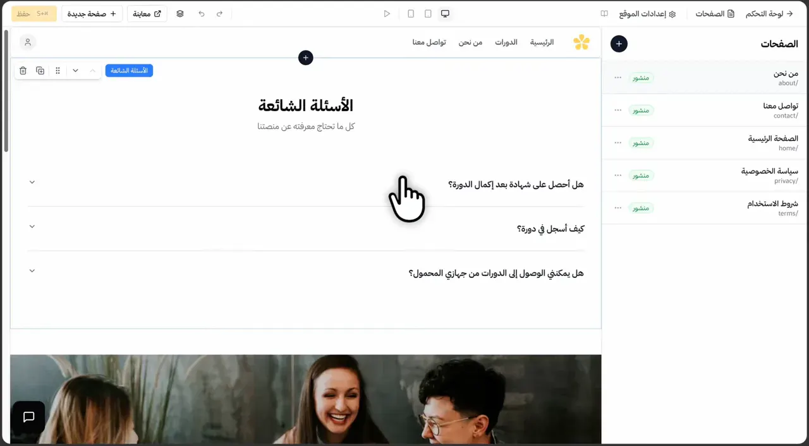The width and height of the screenshot is (809, 446).
Task: Select the تواصل معنا page row
Action: pyautogui.click(x=705, y=110)
